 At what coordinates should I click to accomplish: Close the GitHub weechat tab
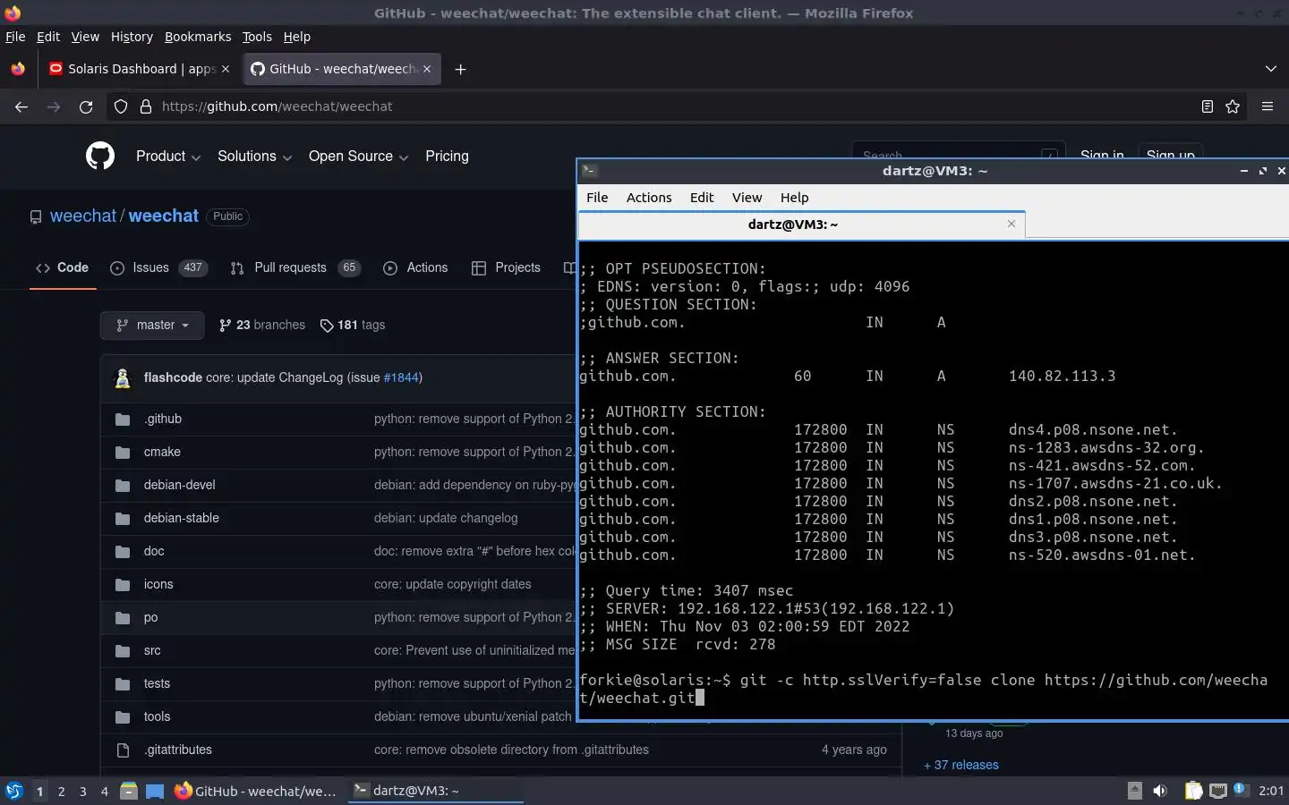427,69
